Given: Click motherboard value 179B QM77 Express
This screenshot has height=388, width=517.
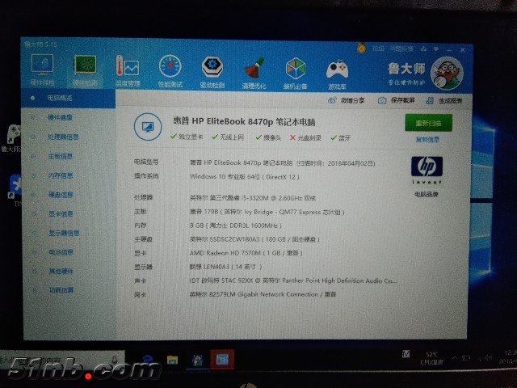Looking at the screenshot, I should (267, 212).
